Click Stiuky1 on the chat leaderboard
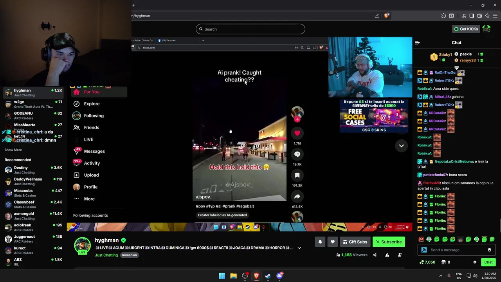Viewport: 501px width, 282px height. pos(445,54)
